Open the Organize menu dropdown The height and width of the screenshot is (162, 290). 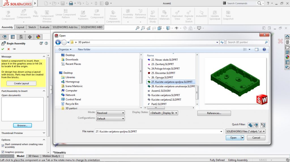click(65, 49)
